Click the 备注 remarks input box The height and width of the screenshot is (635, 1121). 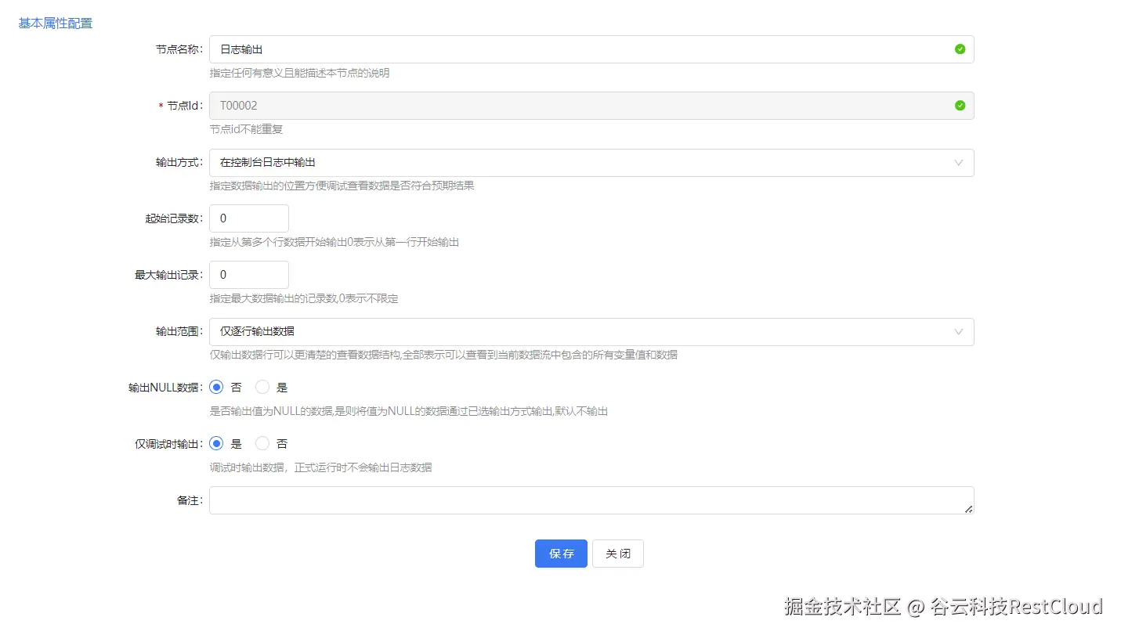[x=548, y=500]
